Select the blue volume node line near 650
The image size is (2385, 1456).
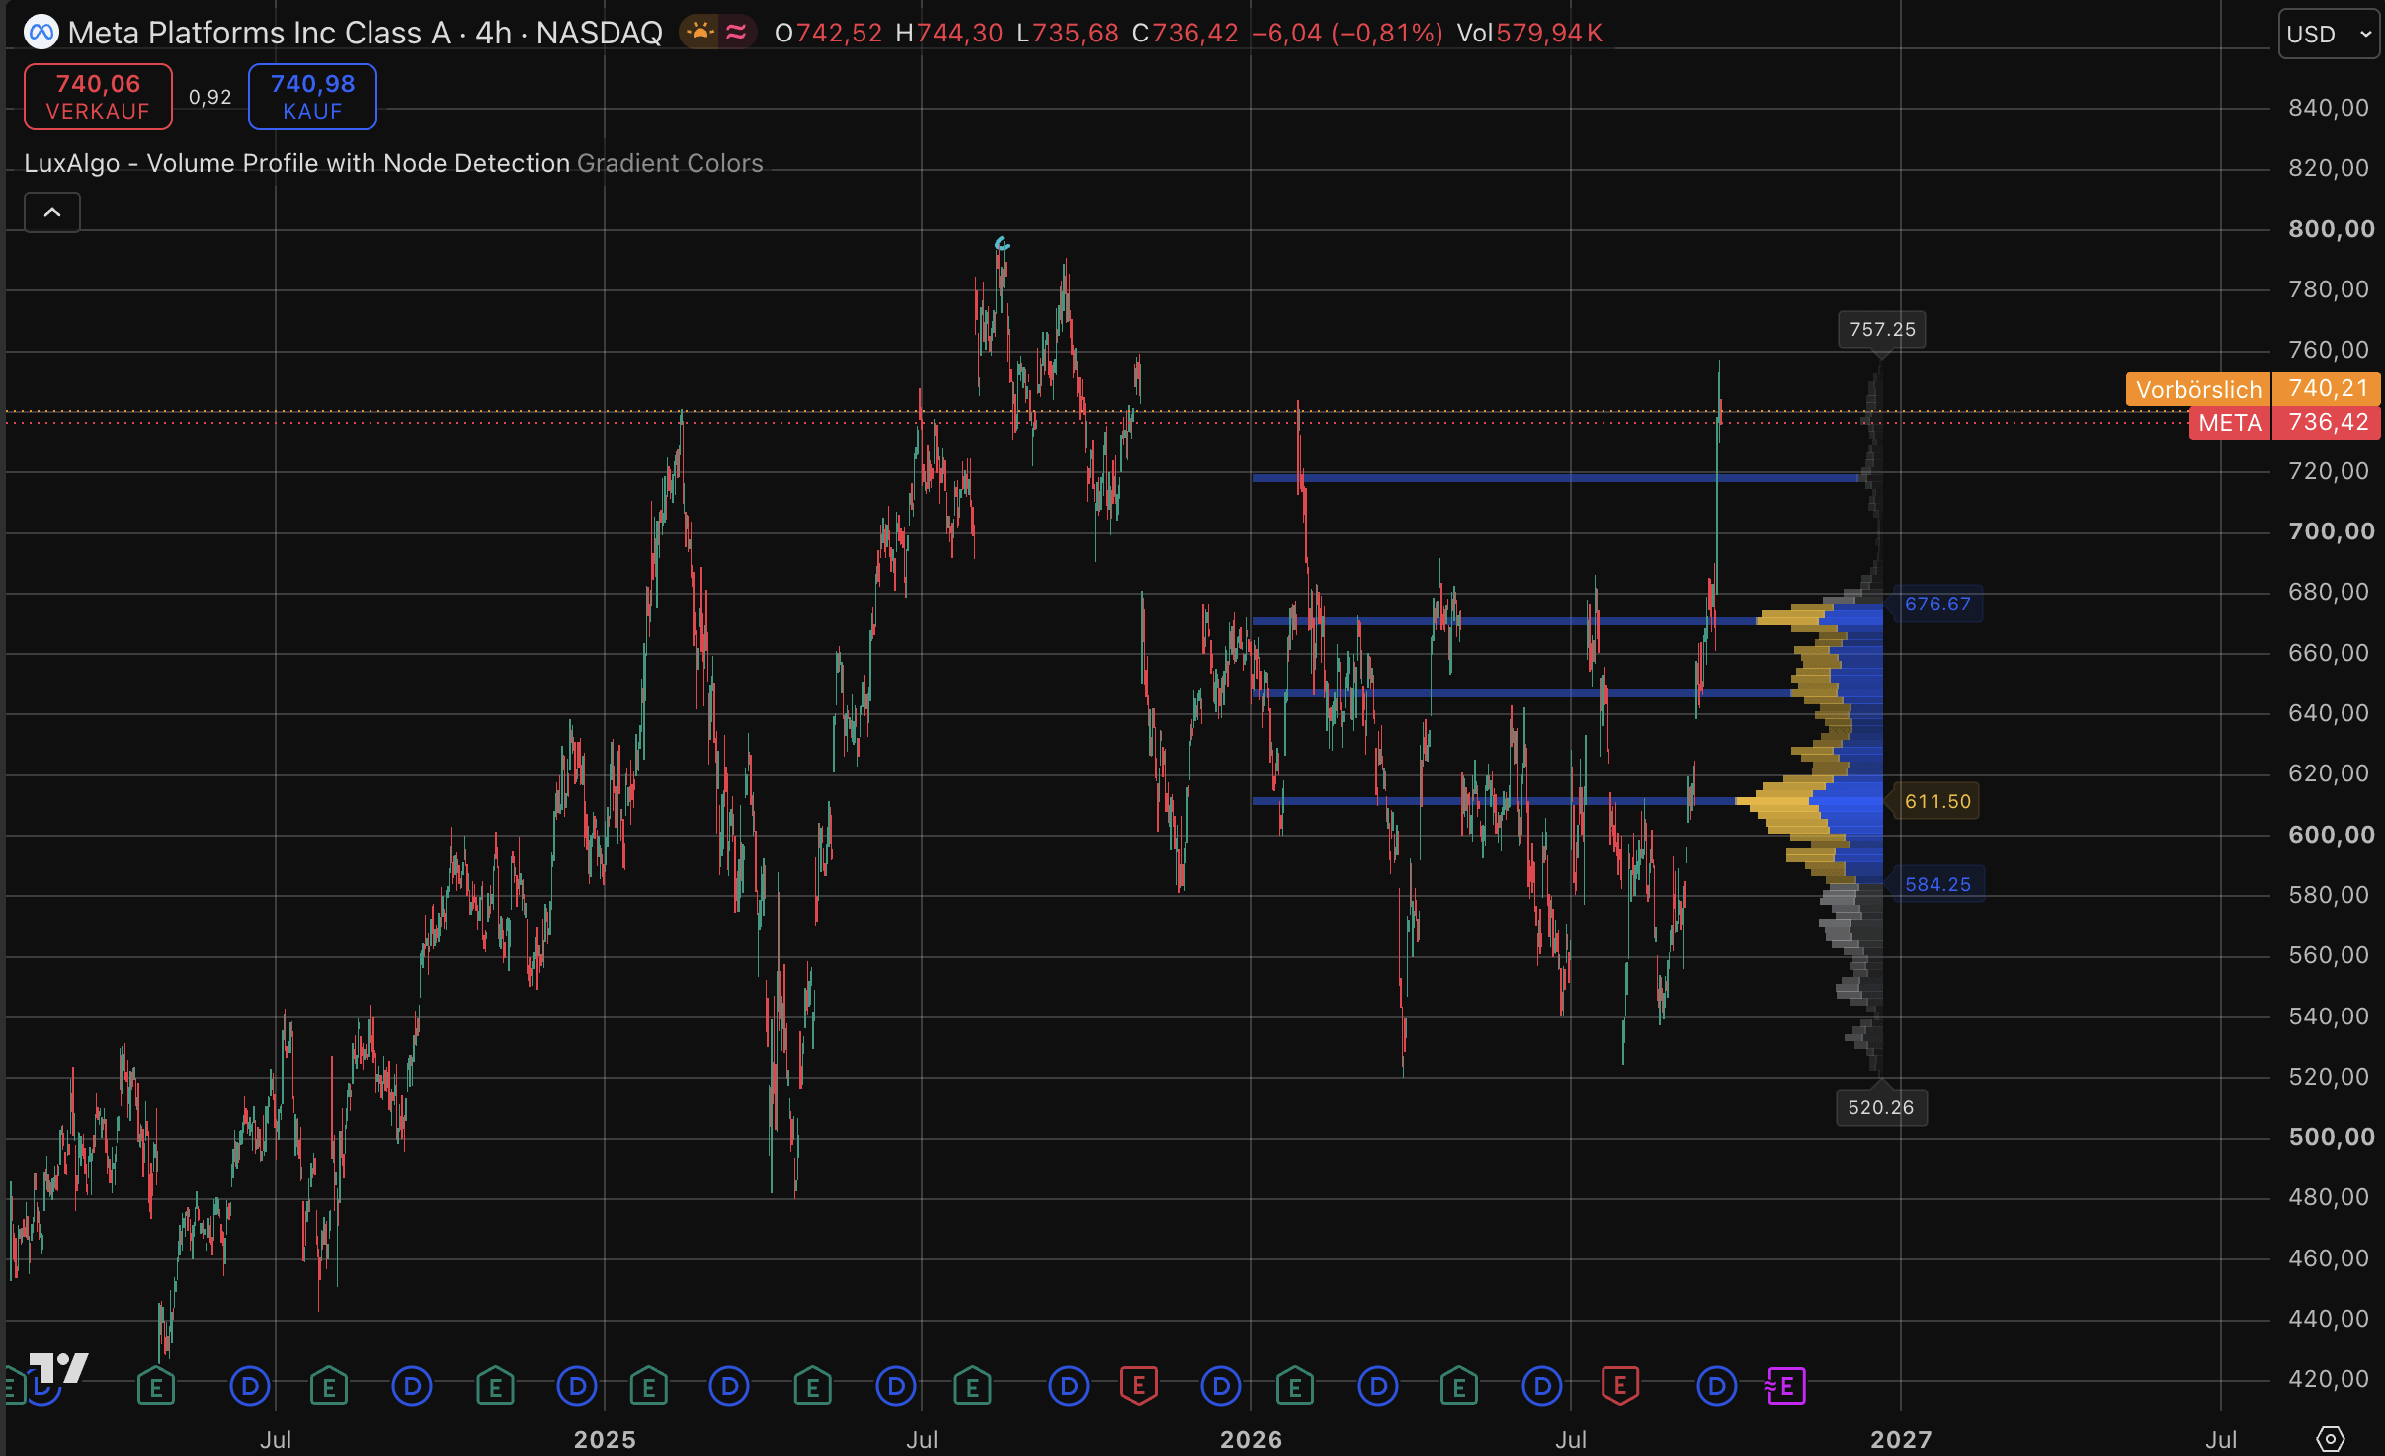point(1521,693)
